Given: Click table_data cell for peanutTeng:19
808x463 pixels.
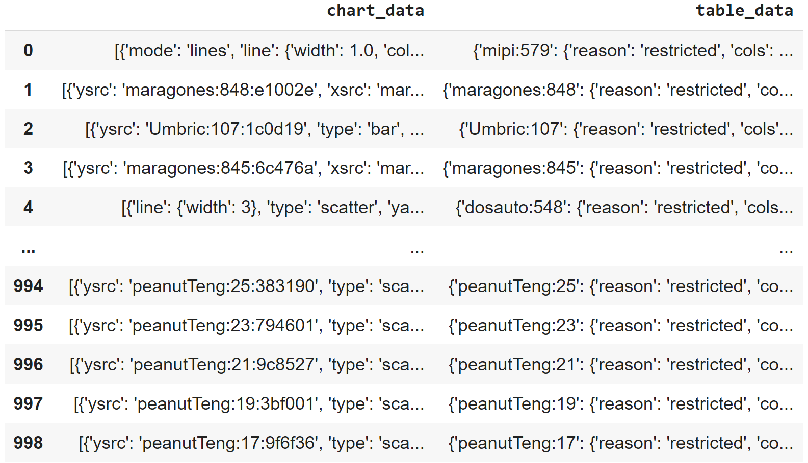Looking at the screenshot, I should pyautogui.click(x=620, y=403).
